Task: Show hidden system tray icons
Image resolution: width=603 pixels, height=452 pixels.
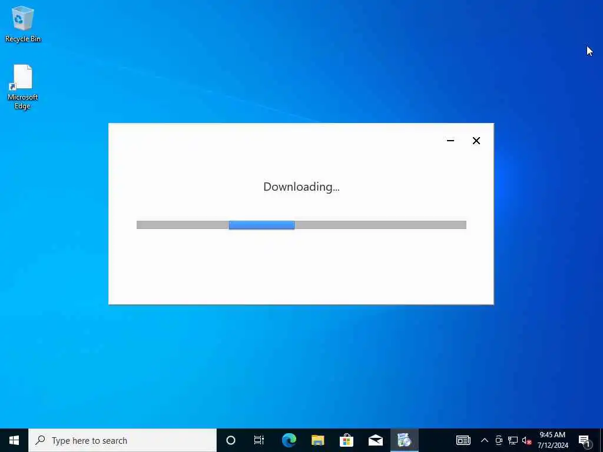Action: click(x=485, y=440)
